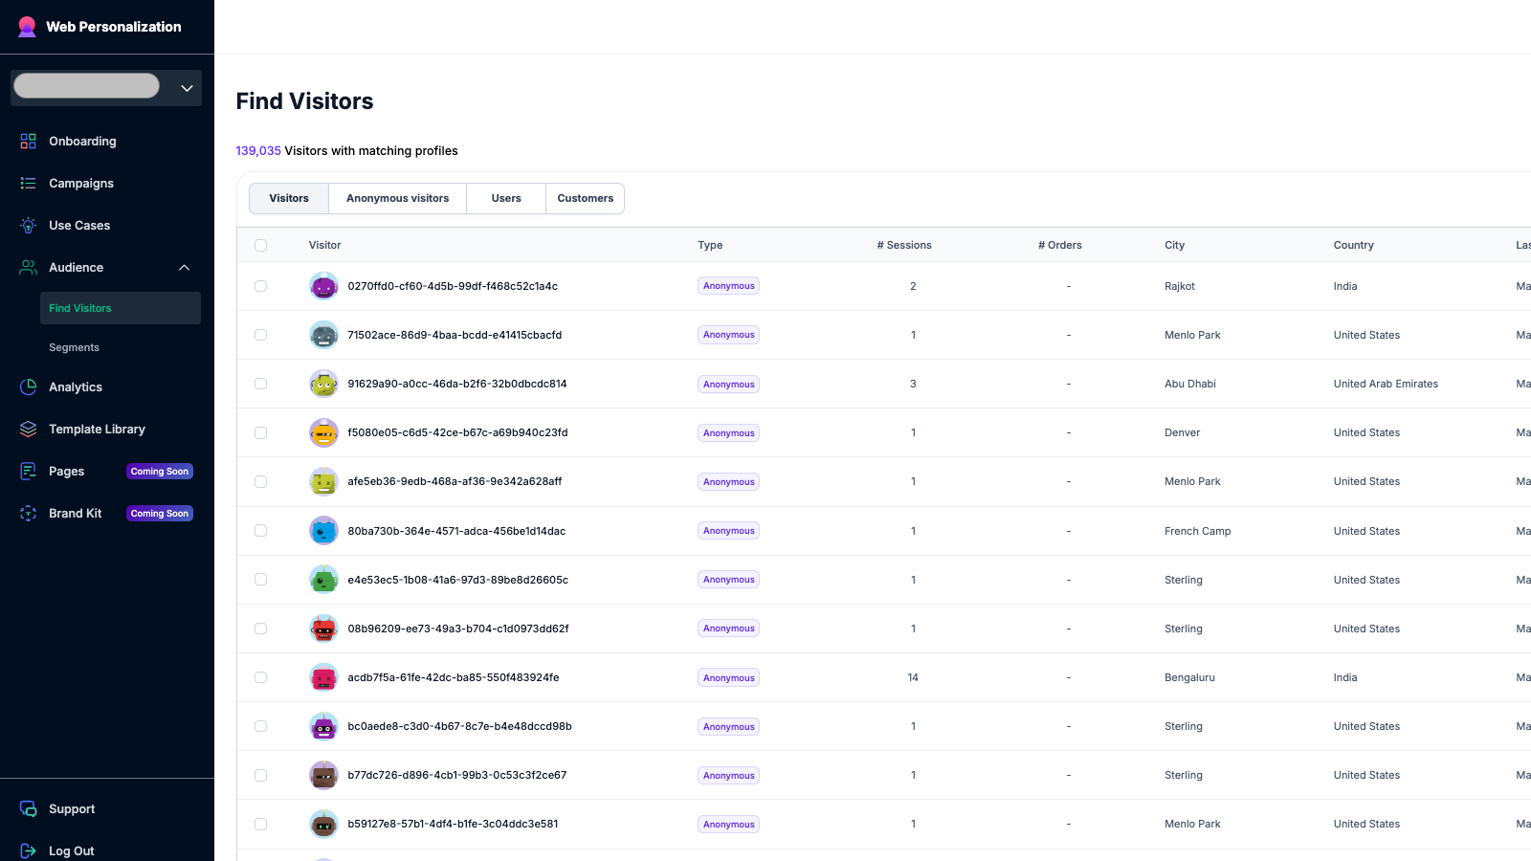Switch to the Customers tab
Image resolution: width=1531 pixels, height=861 pixels.
tap(586, 198)
